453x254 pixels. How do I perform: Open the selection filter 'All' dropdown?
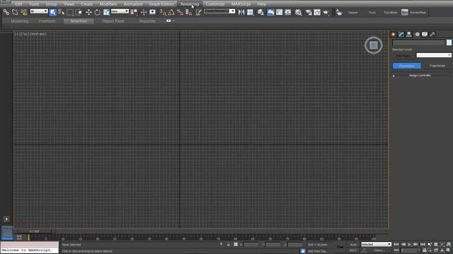tap(39, 11)
